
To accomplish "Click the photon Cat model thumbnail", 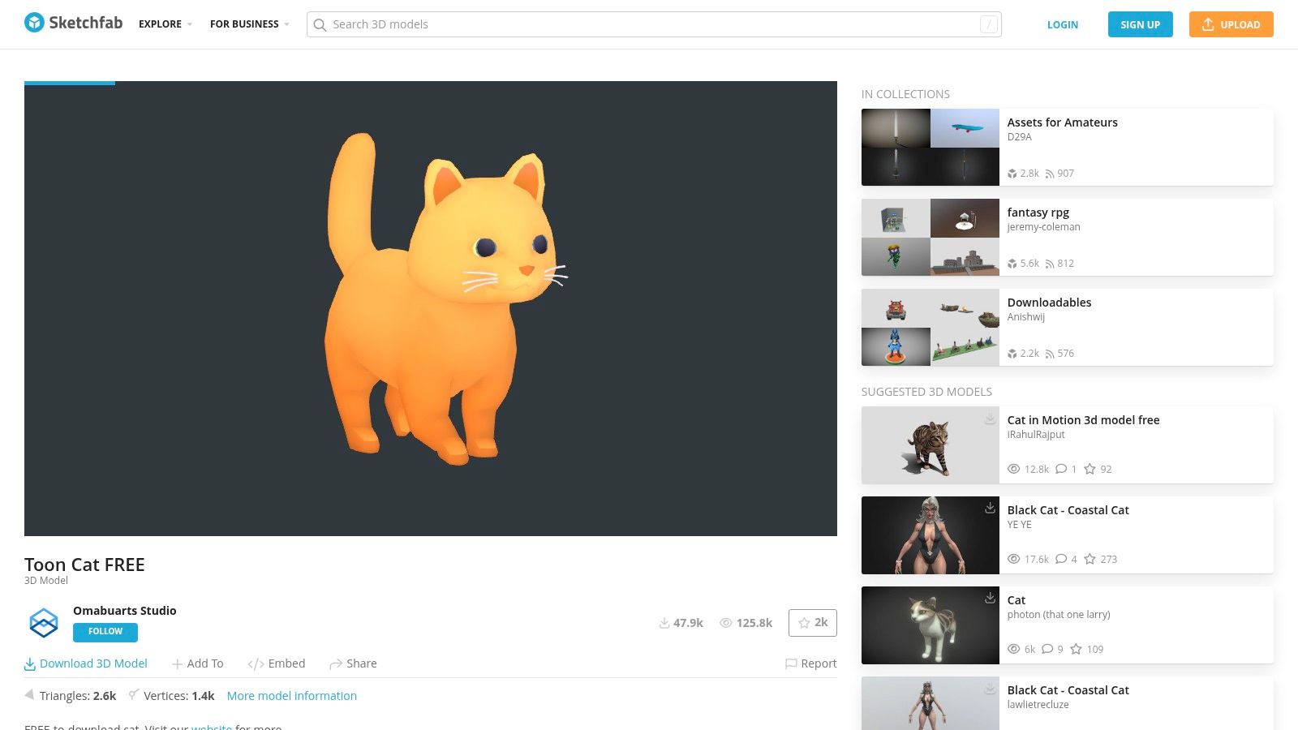I will pyautogui.click(x=931, y=625).
